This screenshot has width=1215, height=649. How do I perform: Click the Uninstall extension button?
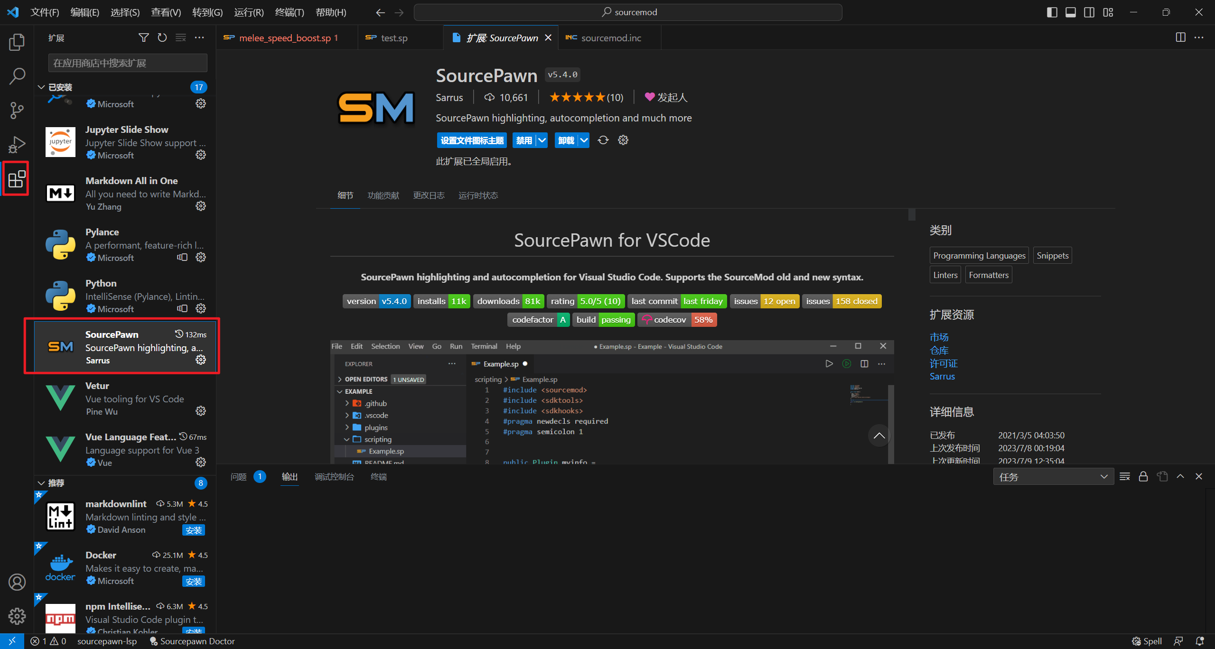click(566, 140)
